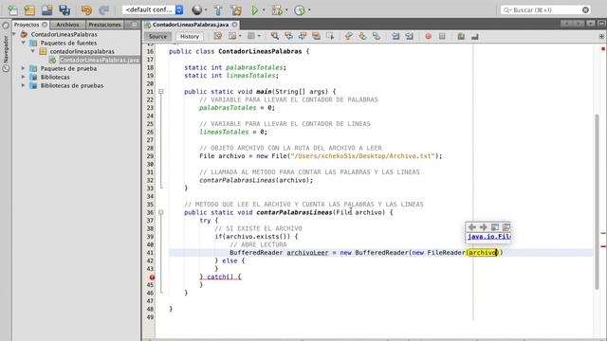Click the Javadoc popup back arrow
Screen dimensions: 607x341
(x=472, y=227)
